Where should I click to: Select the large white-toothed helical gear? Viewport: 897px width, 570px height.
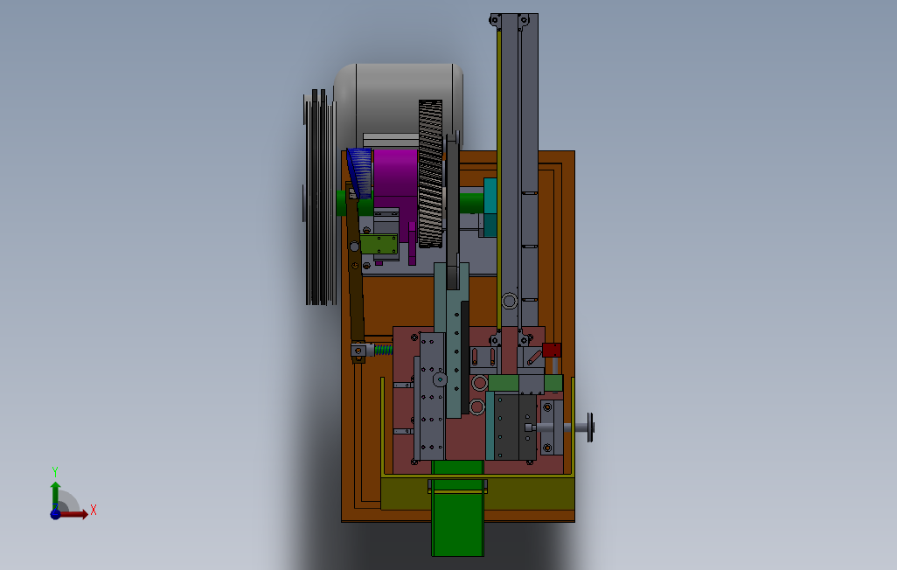430,174
